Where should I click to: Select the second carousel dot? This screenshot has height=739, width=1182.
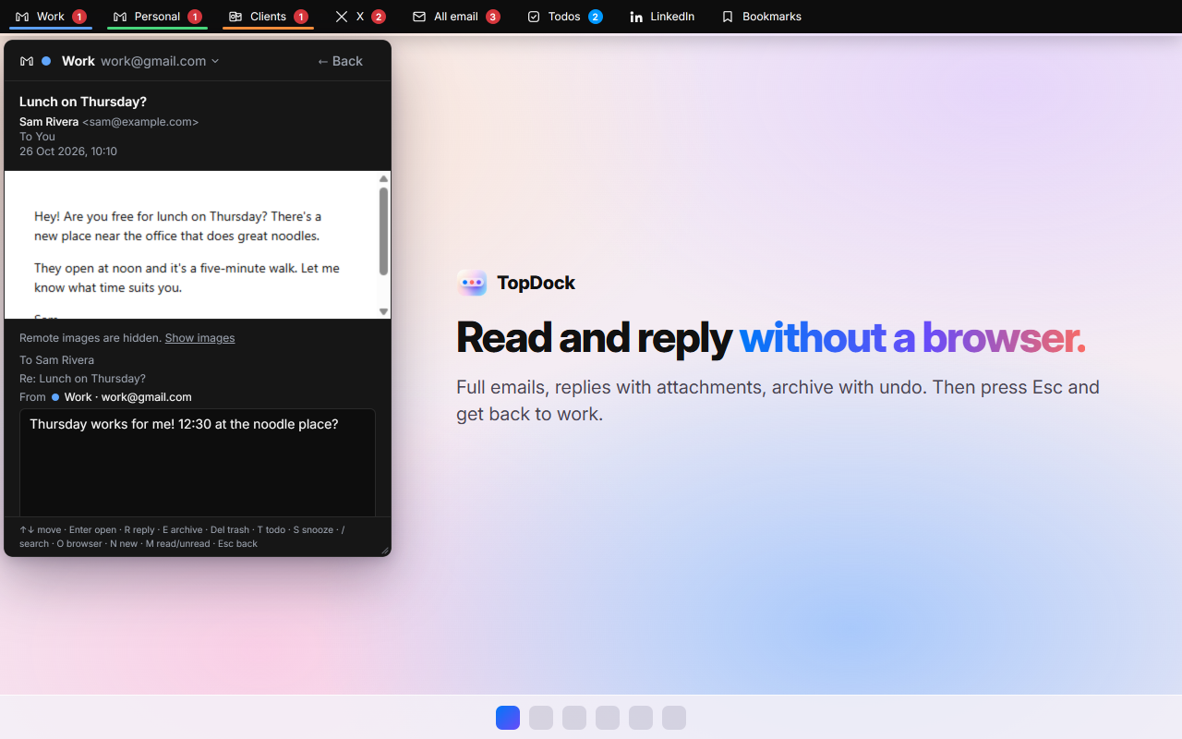coord(541,718)
